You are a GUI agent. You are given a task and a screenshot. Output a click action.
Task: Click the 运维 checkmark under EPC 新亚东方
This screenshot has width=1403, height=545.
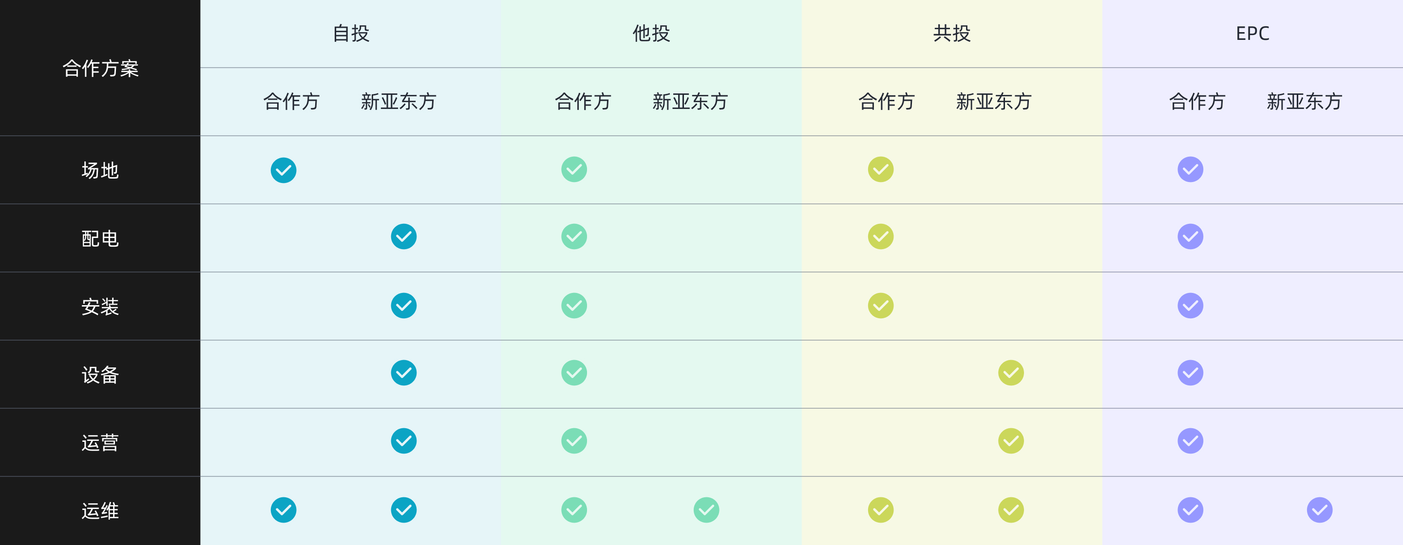click(x=1320, y=509)
